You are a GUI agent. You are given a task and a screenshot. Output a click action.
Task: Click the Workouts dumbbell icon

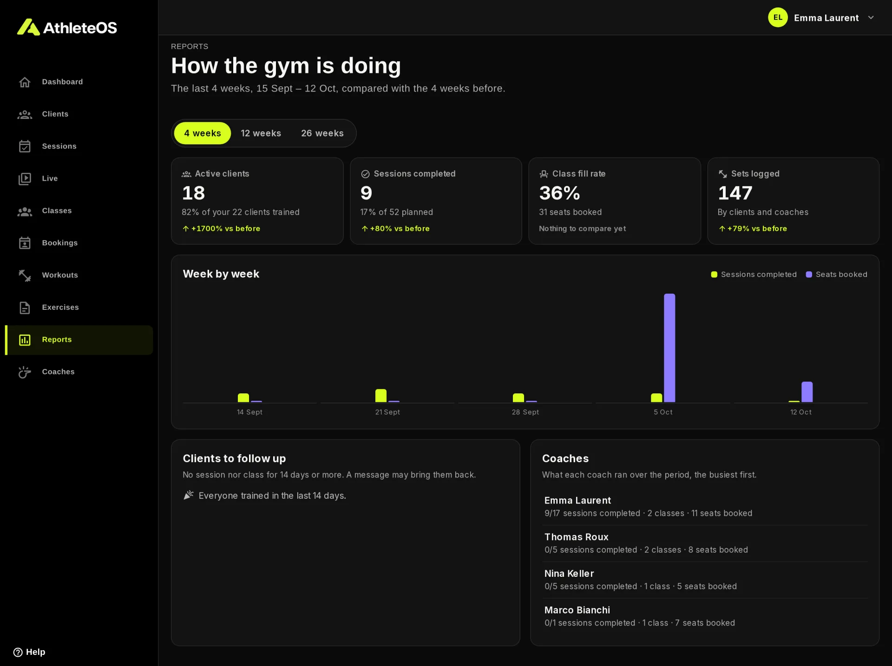coord(25,275)
